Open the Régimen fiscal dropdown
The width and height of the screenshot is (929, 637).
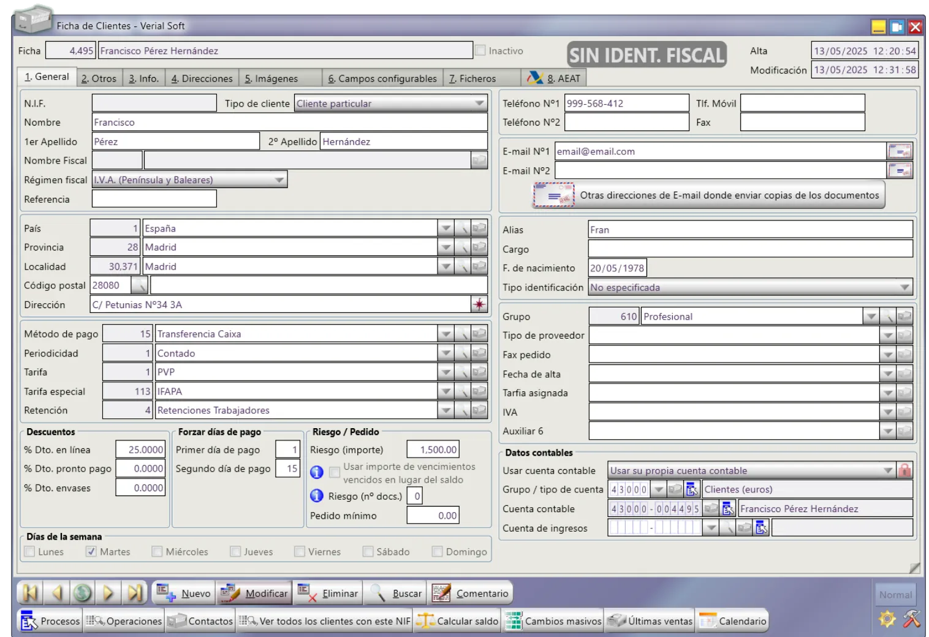[x=279, y=180]
